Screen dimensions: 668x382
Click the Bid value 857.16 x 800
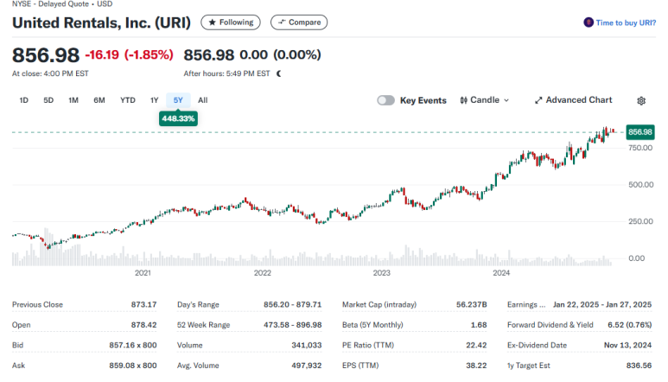[x=133, y=345]
